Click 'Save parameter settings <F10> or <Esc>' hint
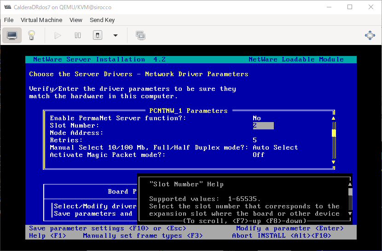The image size is (382, 251). pos(108,229)
